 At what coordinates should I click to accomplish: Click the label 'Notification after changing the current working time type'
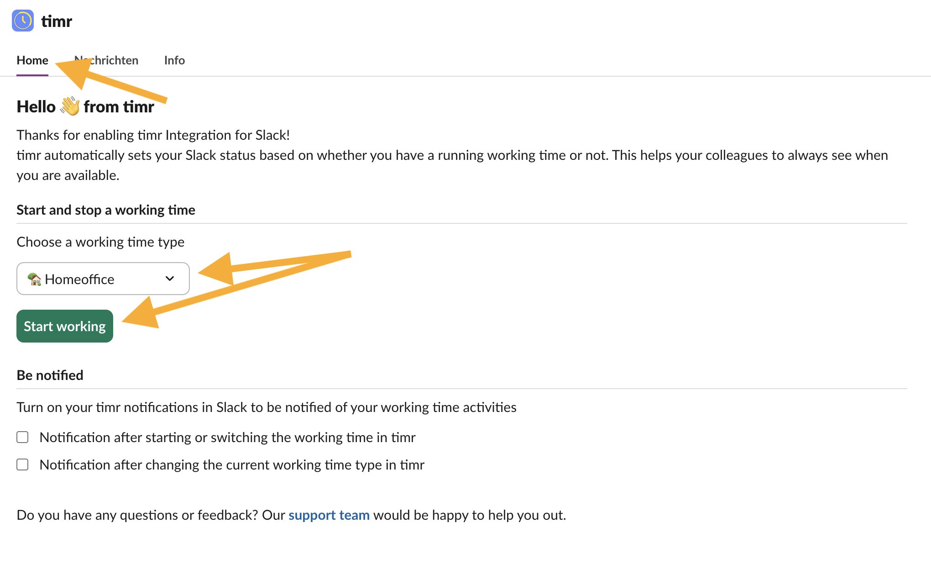click(x=232, y=464)
